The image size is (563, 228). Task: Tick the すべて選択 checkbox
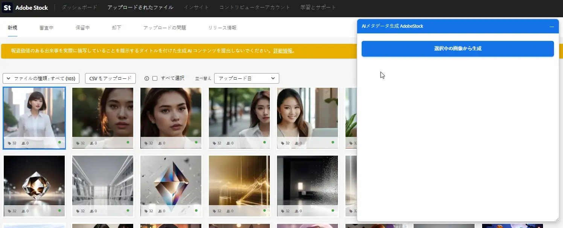pyautogui.click(x=155, y=78)
